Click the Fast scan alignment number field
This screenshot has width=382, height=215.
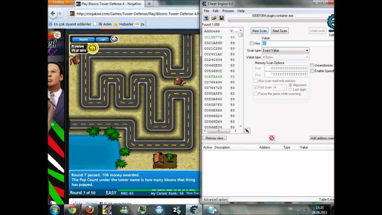280,87
